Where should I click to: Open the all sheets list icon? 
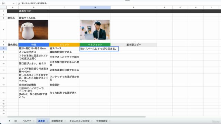point(16,121)
